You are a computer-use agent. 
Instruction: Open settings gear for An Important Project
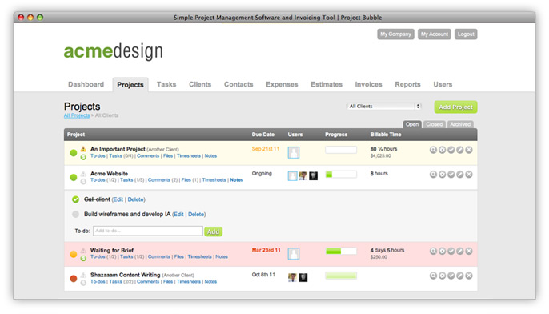click(443, 150)
